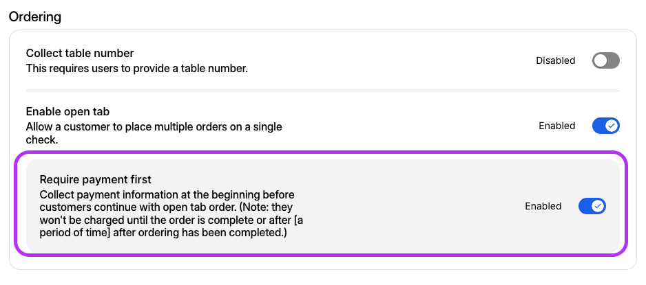The image size is (646, 285).
Task: Click gray knob of Collect table number switch
Action: click(x=601, y=60)
